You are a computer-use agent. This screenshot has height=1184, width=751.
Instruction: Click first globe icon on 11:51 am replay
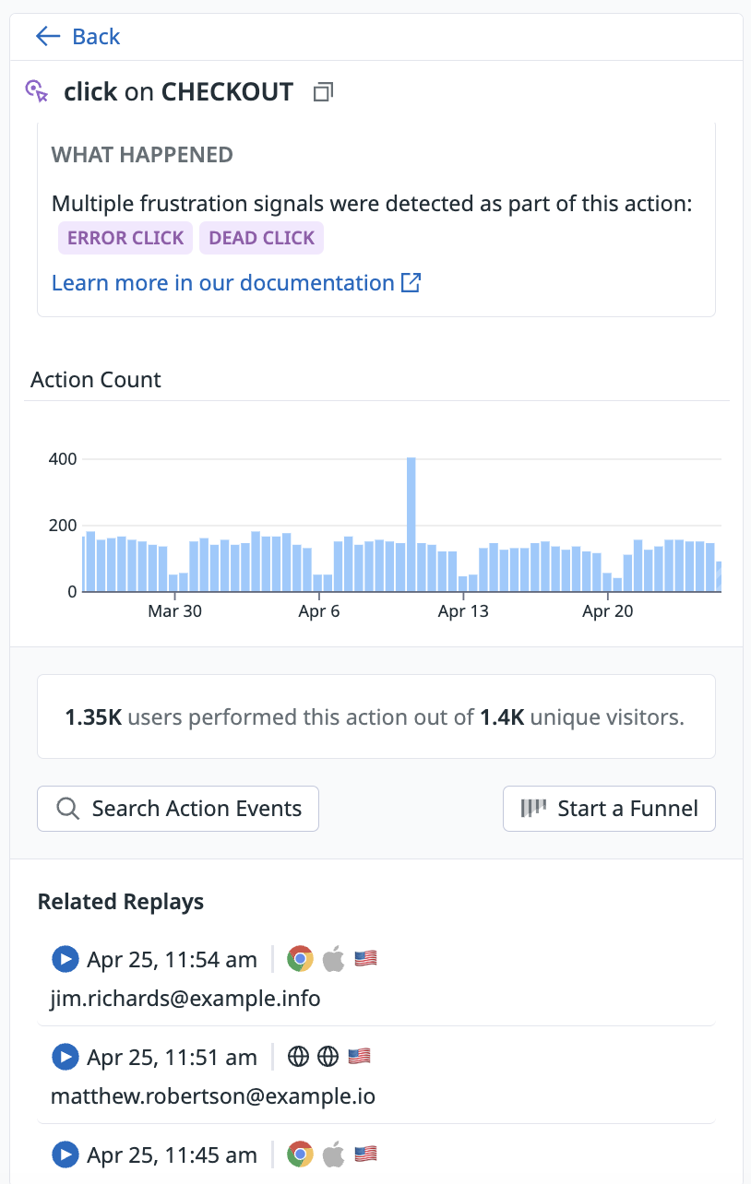point(298,1057)
